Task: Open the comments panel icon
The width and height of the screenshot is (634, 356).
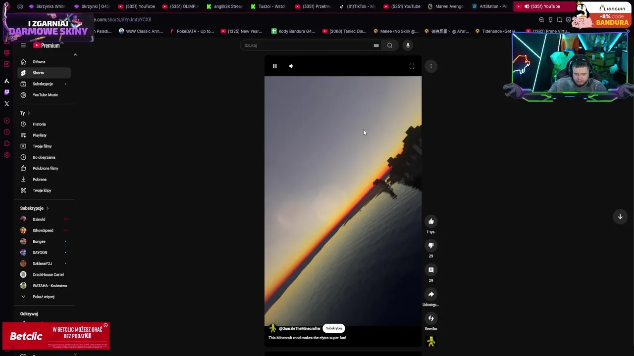Action: [431, 270]
